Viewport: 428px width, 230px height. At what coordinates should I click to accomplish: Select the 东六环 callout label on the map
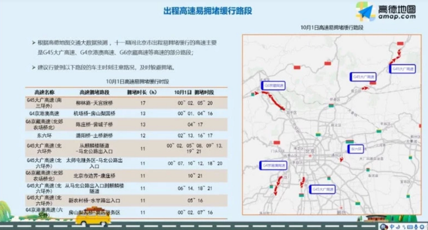[355, 149]
